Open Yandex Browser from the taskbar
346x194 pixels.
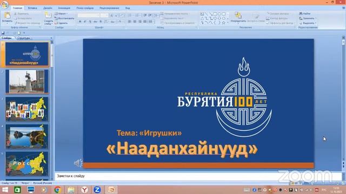(x=84, y=190)
